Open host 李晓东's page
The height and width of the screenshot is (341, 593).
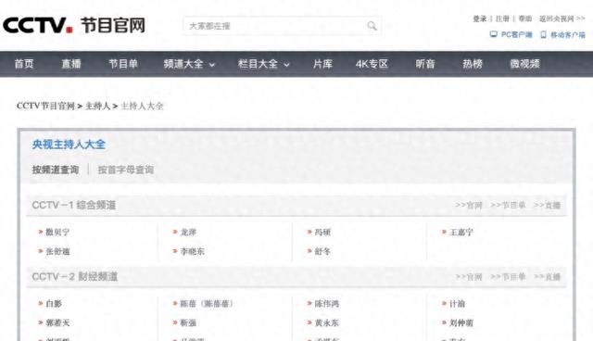point(192,251)
